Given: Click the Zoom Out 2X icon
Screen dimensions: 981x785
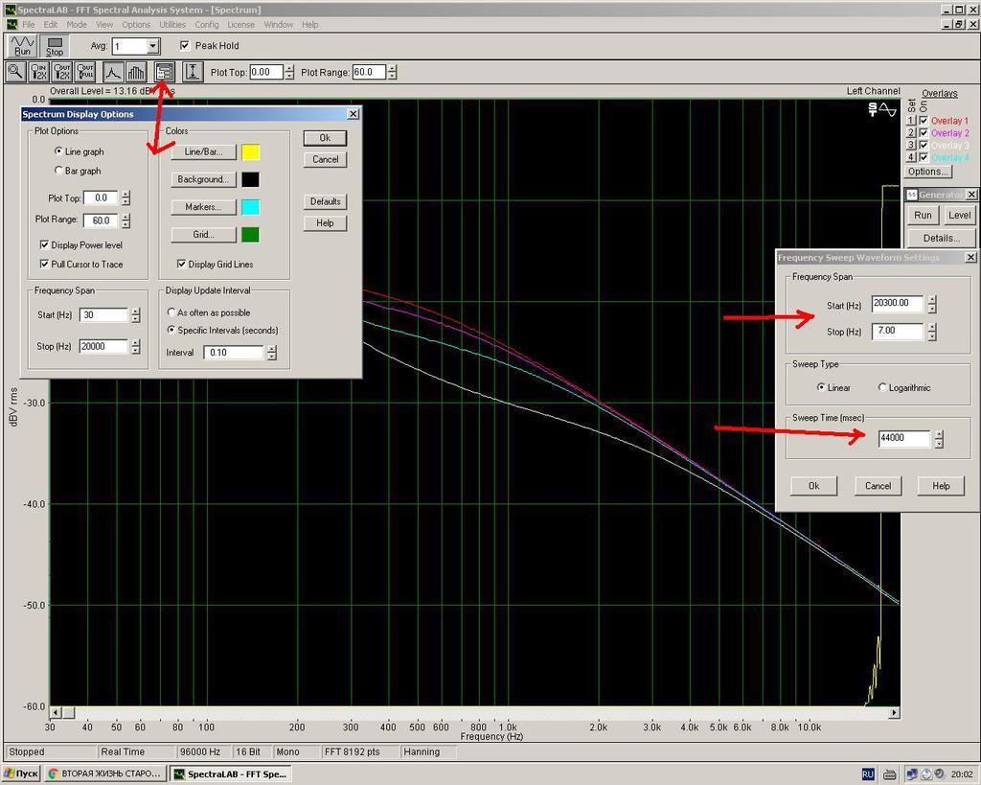Looking at the screenshot, I should 62,72.
